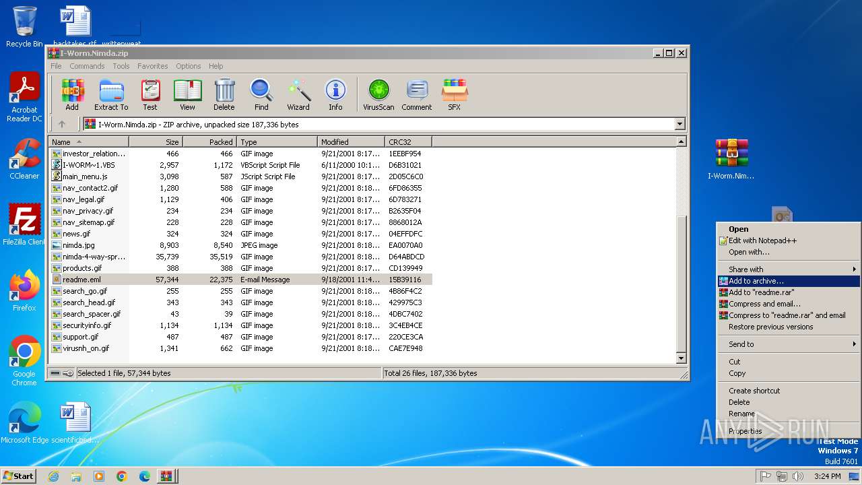Click the Find magnifier icon
Viewport: 862px width, 485px height.
pyautogui.click(x=261, y=94)
